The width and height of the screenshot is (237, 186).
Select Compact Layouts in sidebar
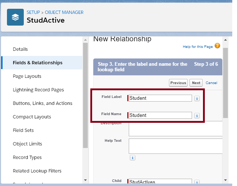(32, 117)
